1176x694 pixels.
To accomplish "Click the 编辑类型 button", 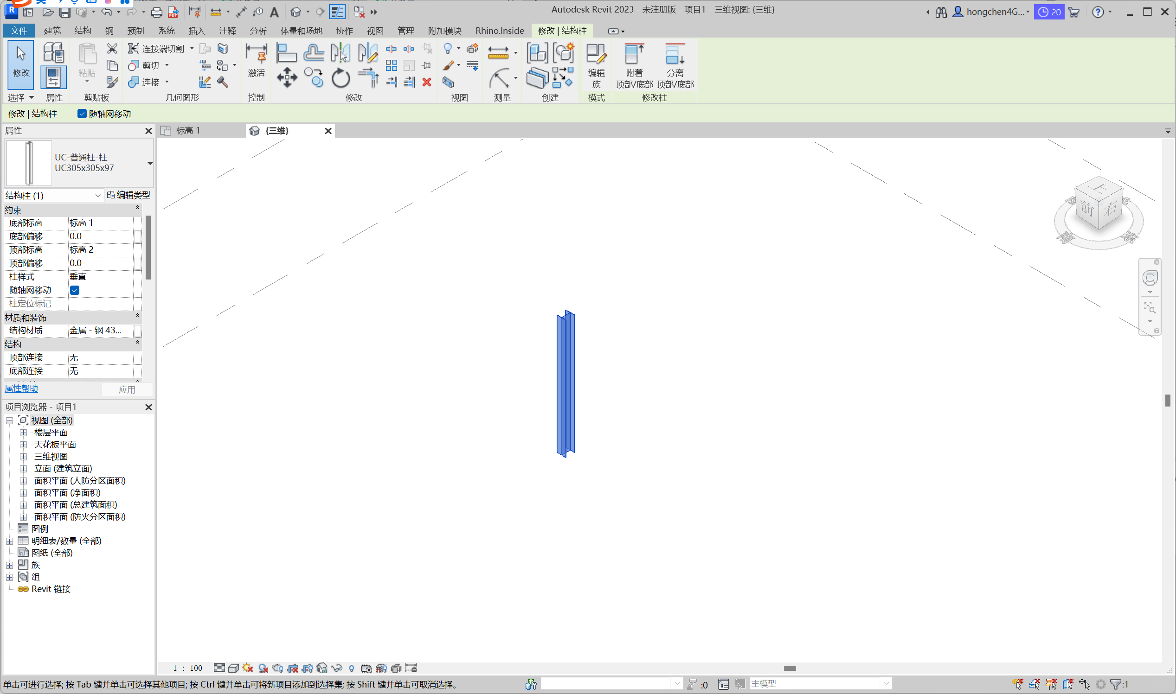I will [129, 195].
